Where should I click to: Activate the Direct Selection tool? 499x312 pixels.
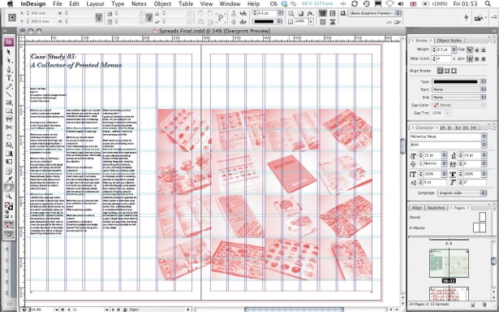pyautogui.click(x=9, y=61)
